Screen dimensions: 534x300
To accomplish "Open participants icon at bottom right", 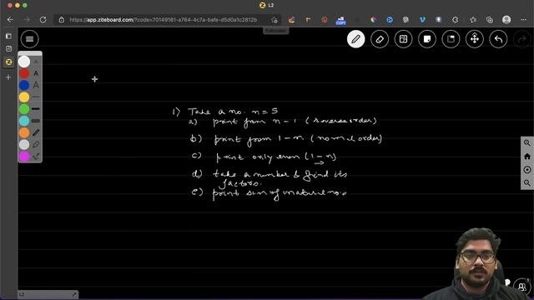I will tap(522, 287).
